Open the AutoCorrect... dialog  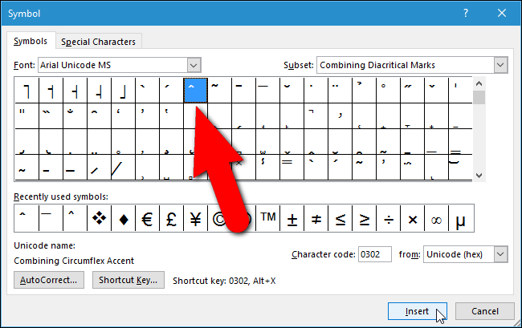(x=49, y=280)
